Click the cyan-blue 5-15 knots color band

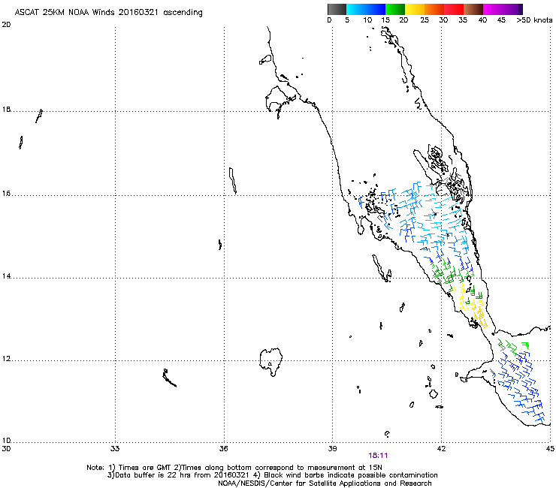click(x=366, y=9)
